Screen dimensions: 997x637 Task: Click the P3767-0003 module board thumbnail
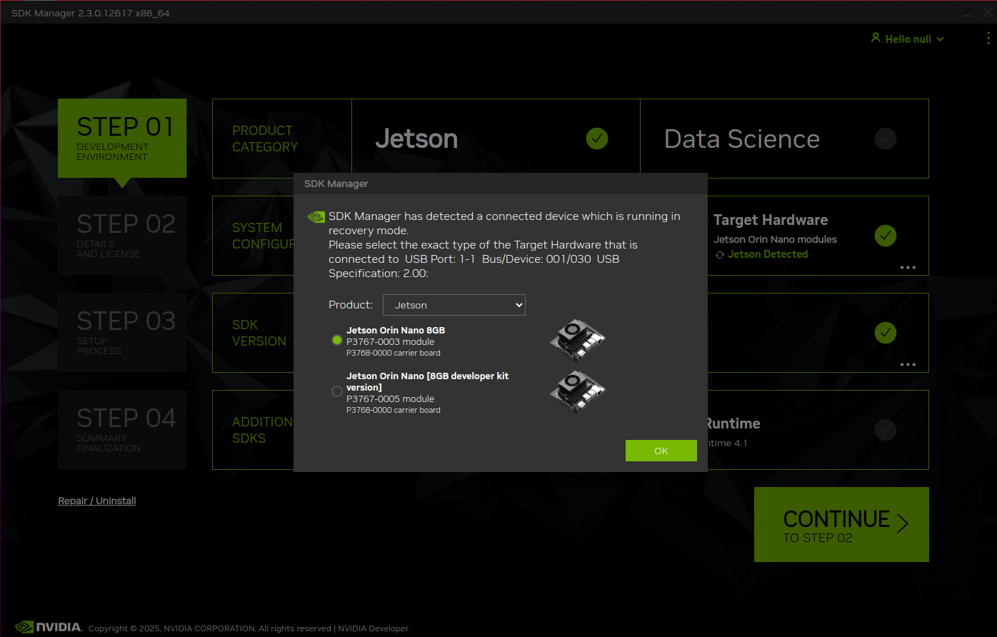[x=578, y=340]
